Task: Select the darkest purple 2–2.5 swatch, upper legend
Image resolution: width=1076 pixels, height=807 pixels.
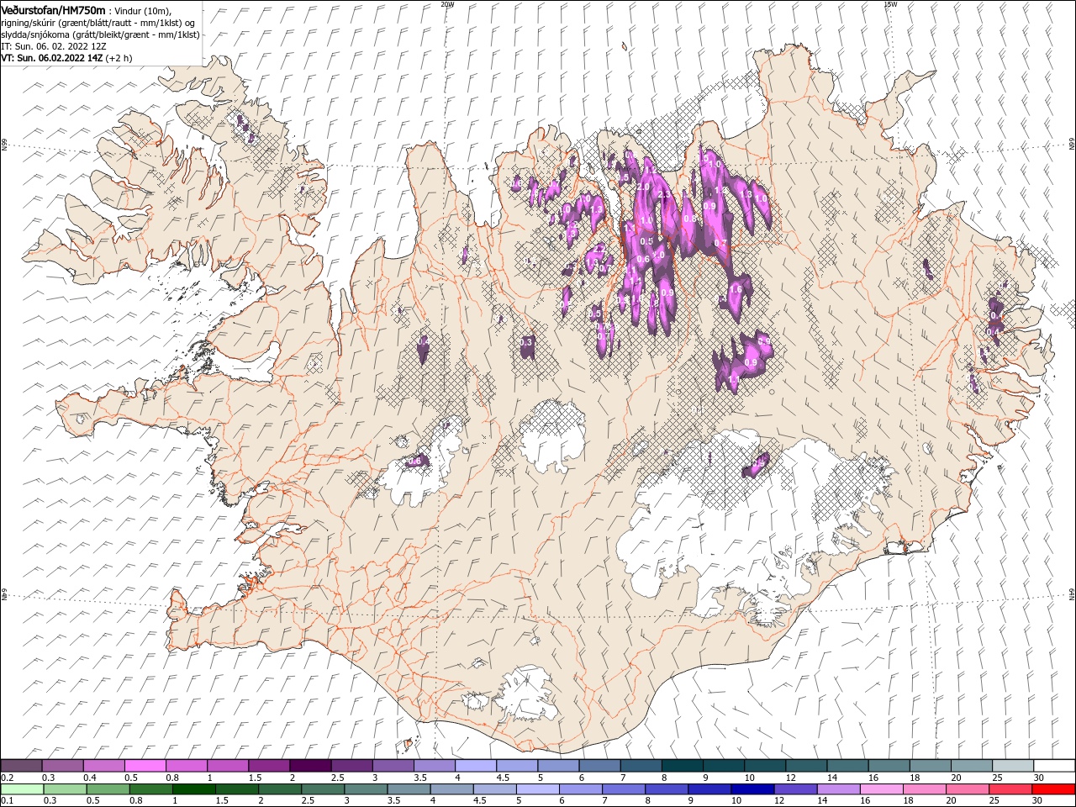Action: (310, 766)
